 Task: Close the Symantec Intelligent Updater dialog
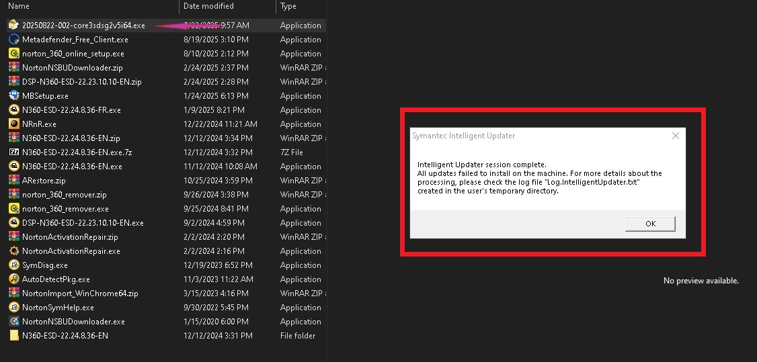pos(675,136)
